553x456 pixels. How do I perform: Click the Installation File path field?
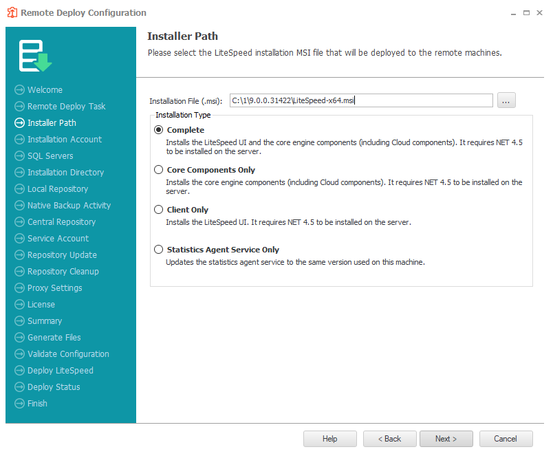(361, 100)
